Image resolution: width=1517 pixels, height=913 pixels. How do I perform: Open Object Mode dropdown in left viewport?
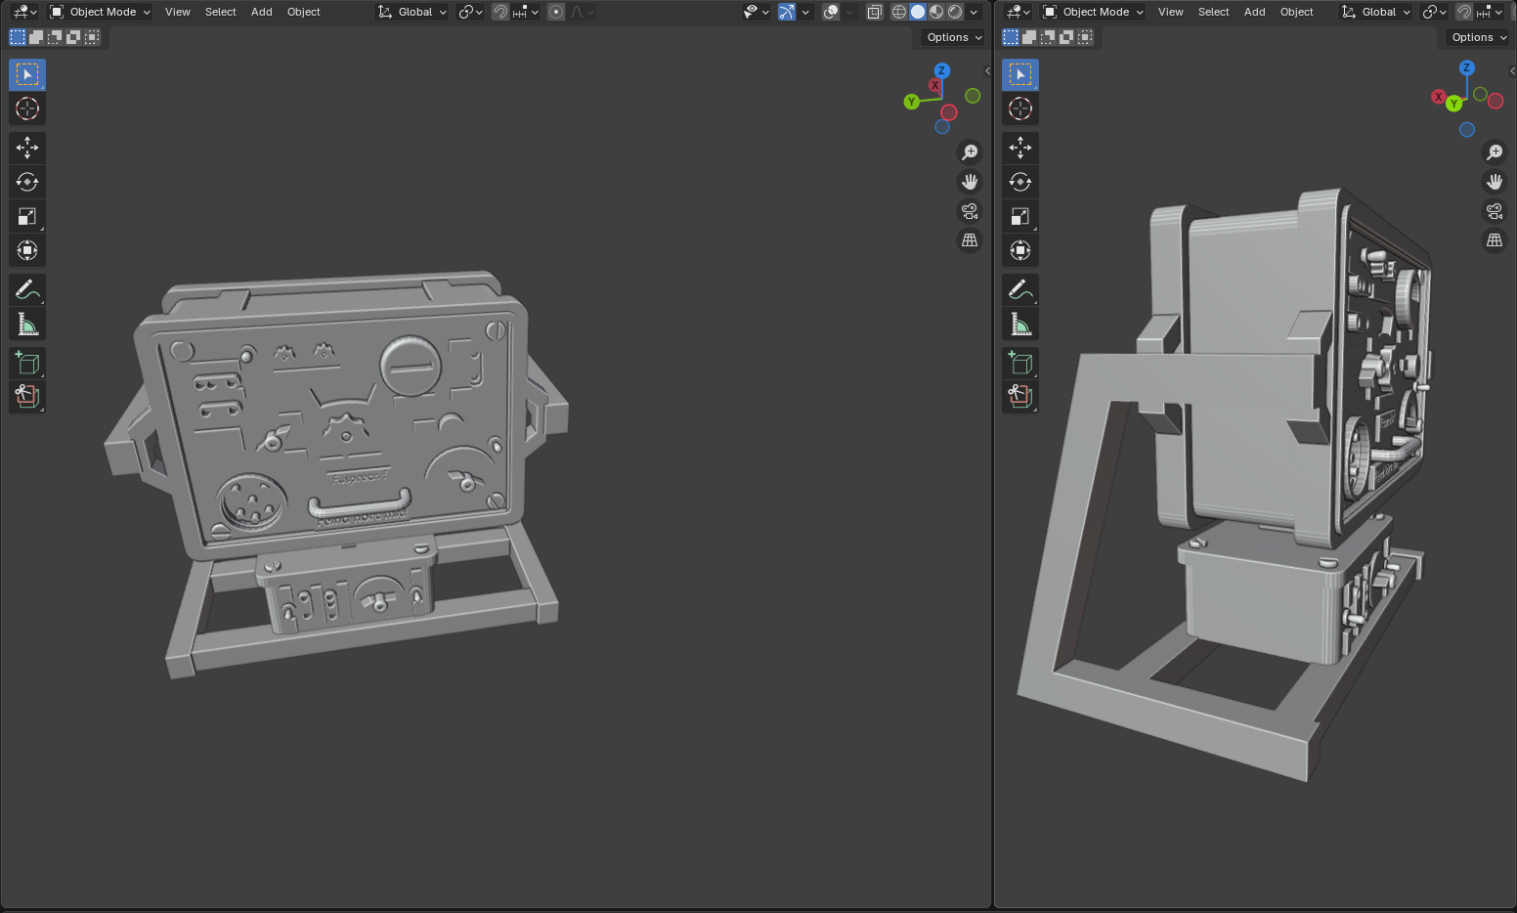(x=101, y=12)
